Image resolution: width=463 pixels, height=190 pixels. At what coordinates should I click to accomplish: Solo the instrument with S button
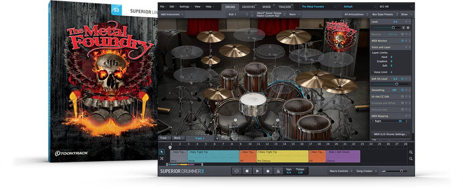click(403, 28)
